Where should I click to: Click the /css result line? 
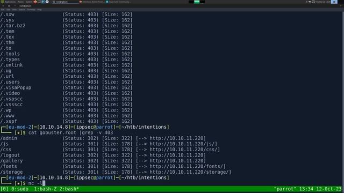110,150
